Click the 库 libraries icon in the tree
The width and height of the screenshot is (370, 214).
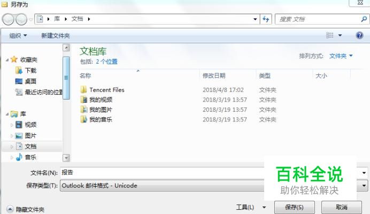tap(14, 114)
